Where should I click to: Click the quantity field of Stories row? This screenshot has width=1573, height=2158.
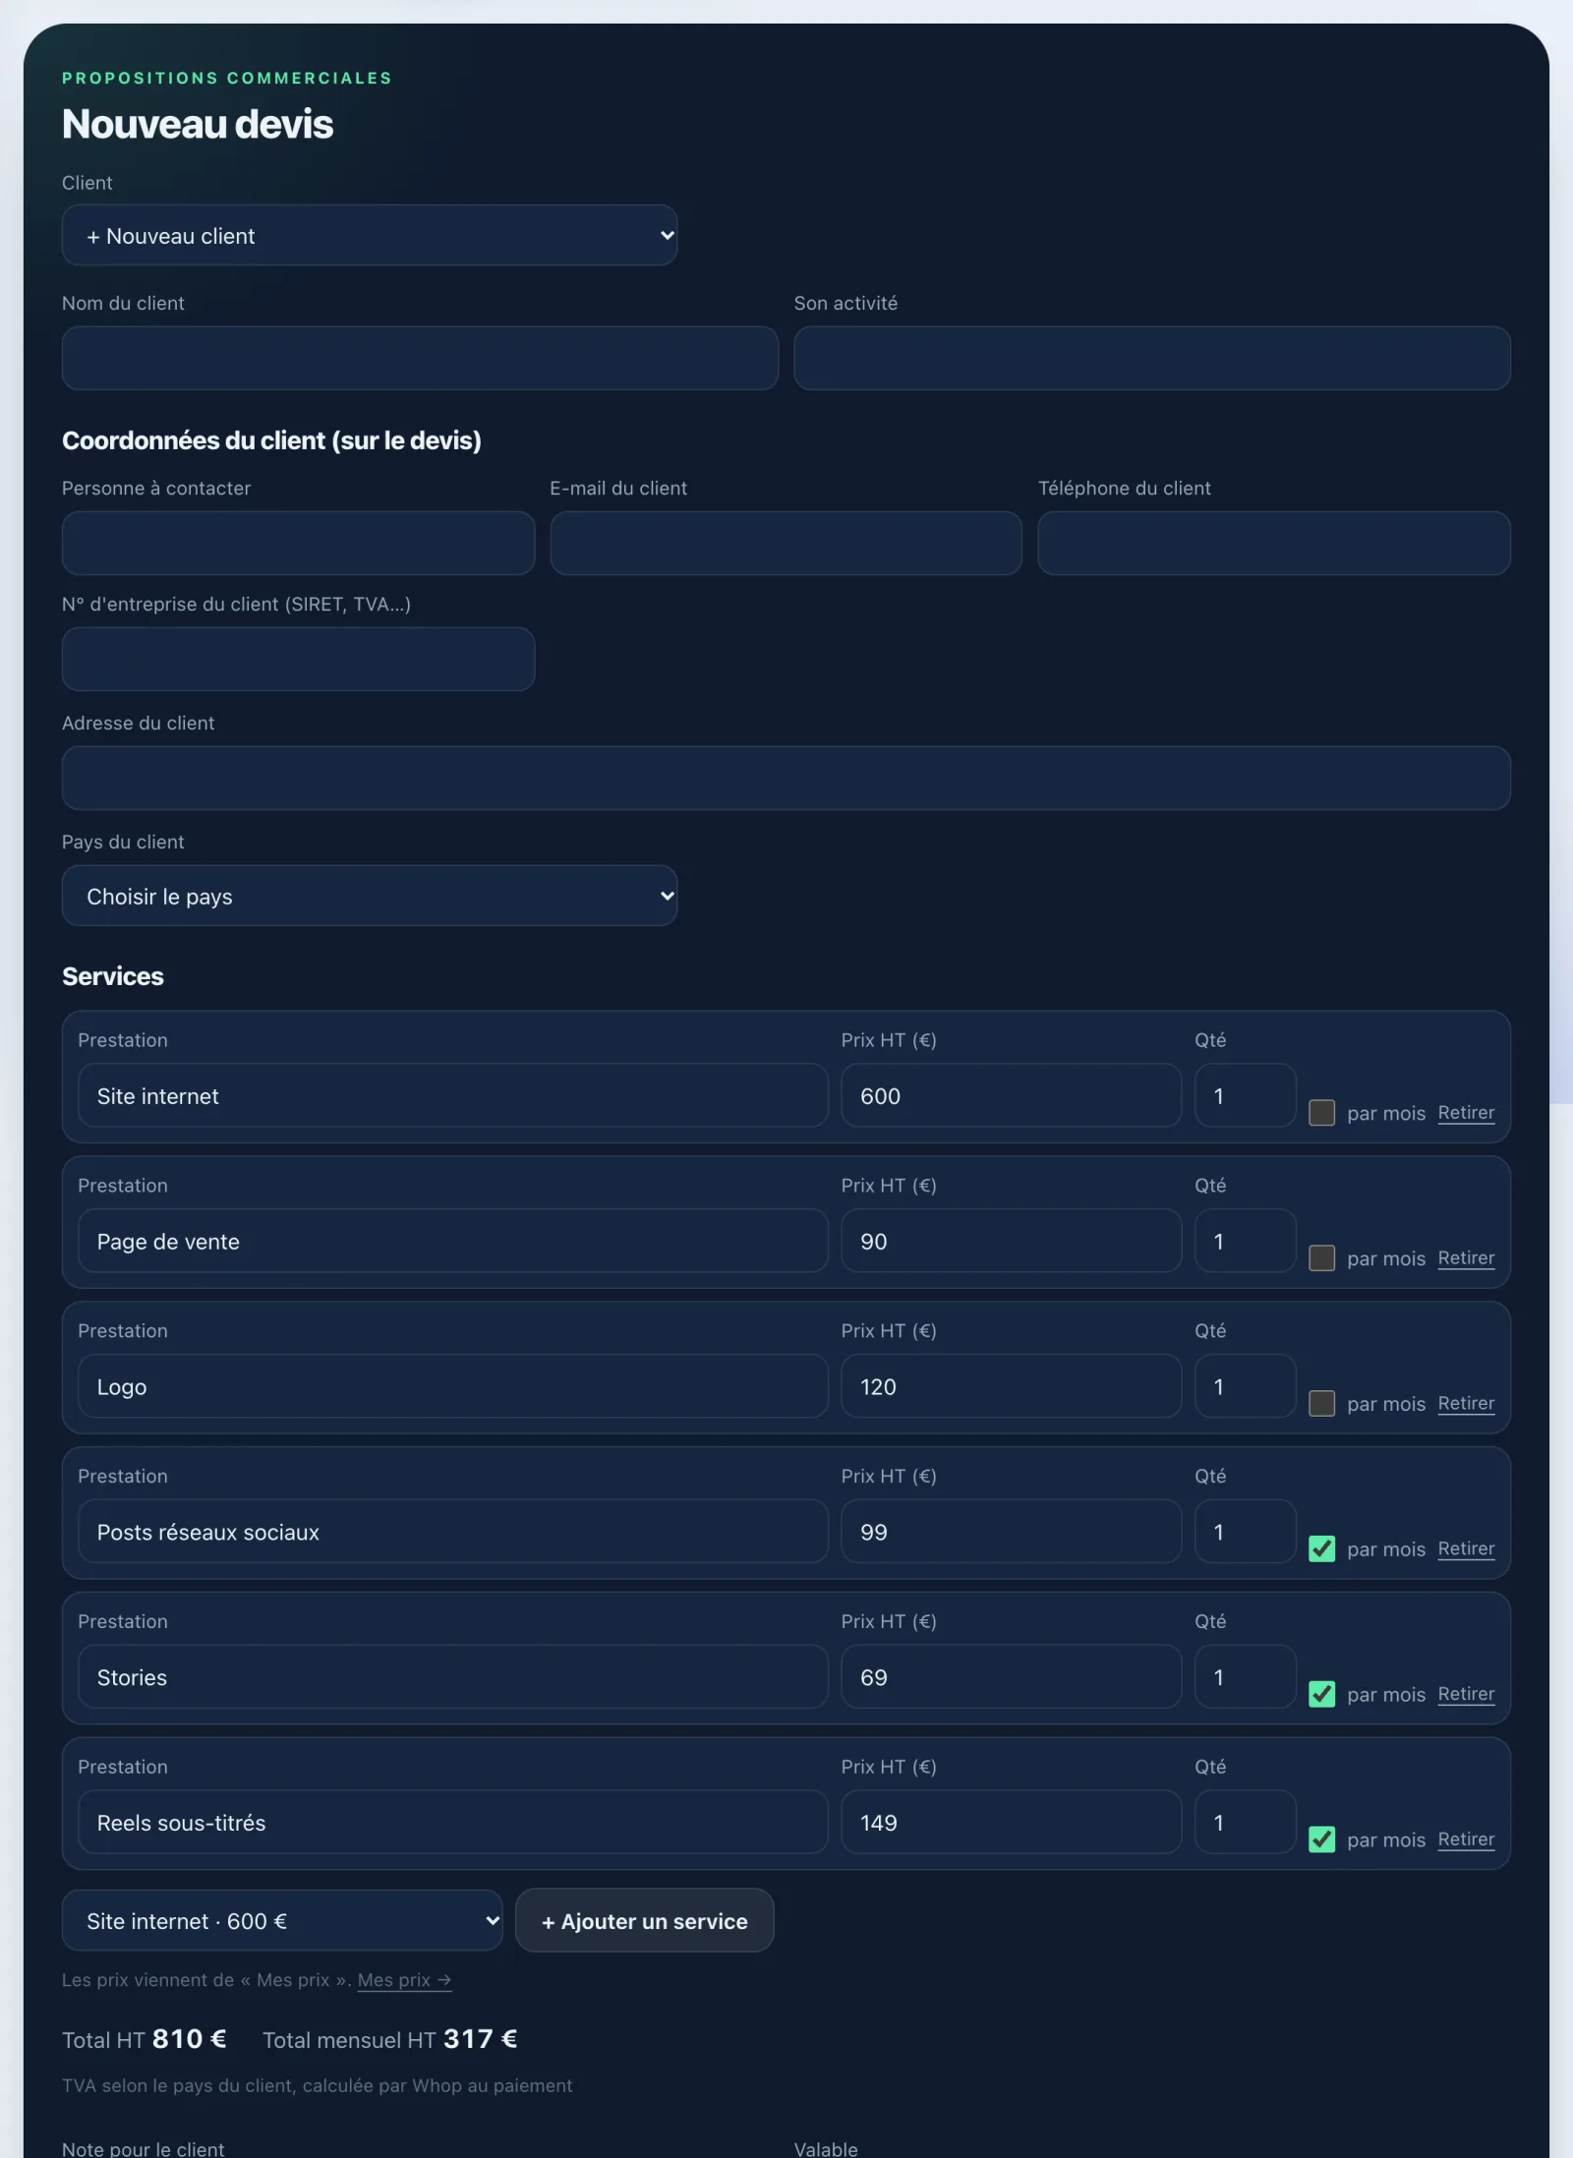point(1246,1677)
